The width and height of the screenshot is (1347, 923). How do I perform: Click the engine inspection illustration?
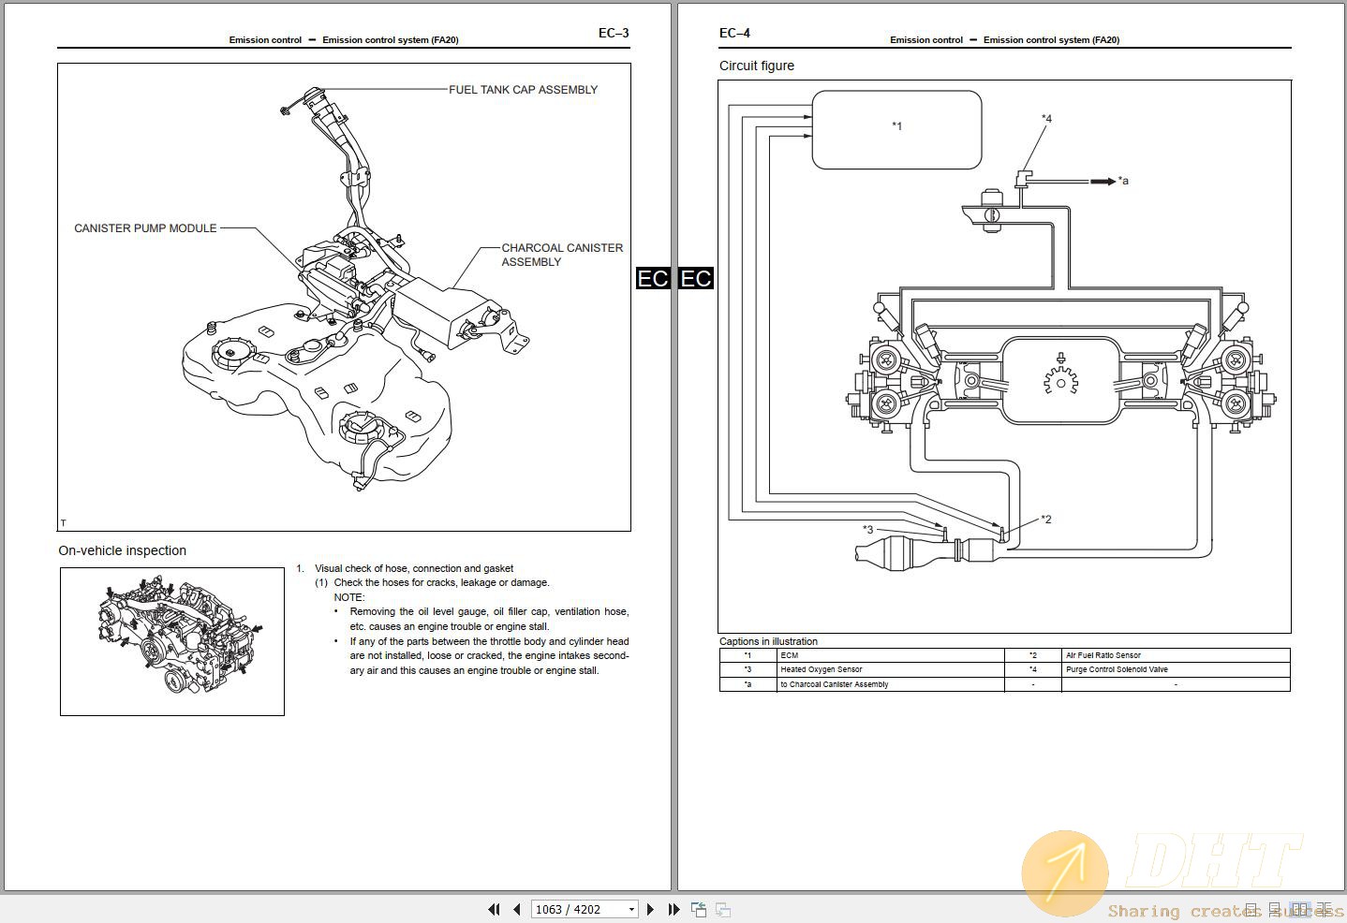click(172, 641)
